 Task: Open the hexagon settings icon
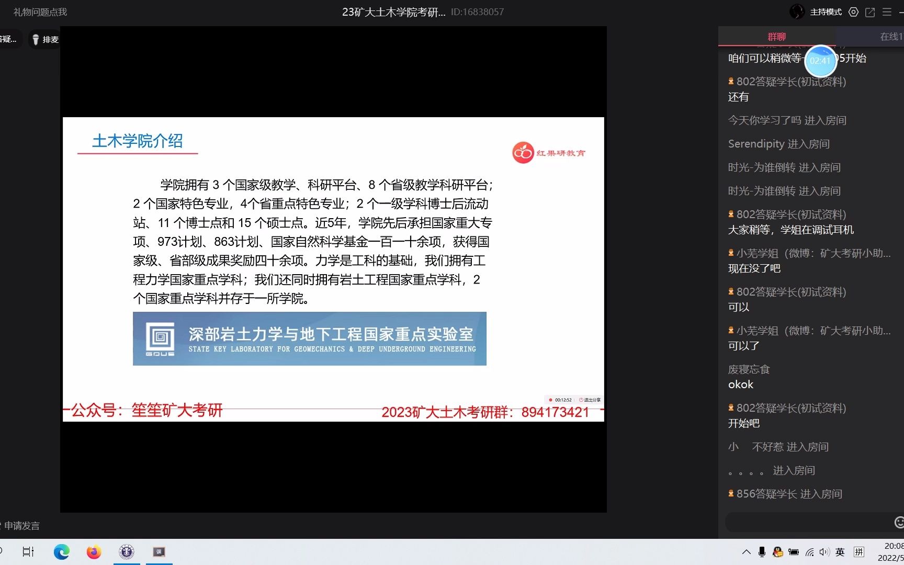pos(853,12)
